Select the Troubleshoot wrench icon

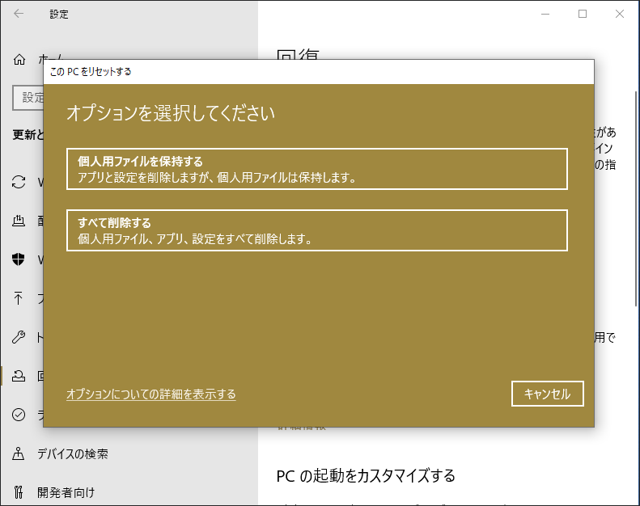coord(19,337)
